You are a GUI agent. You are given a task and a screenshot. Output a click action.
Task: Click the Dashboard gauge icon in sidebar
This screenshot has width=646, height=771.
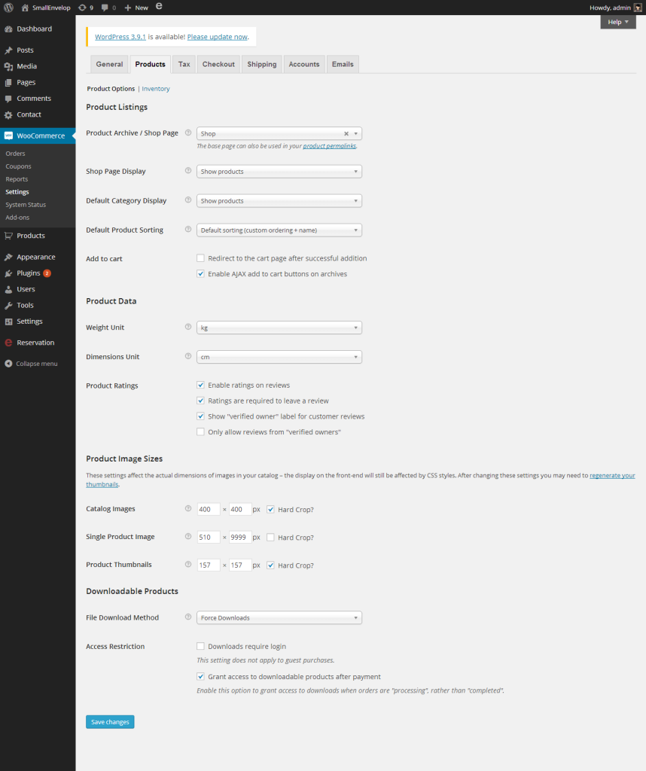[x=8, y=29]
